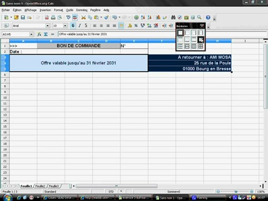Cut the selection with scissors icon
268x201 pixels.
pyautogui.click(x=83, y=17)
